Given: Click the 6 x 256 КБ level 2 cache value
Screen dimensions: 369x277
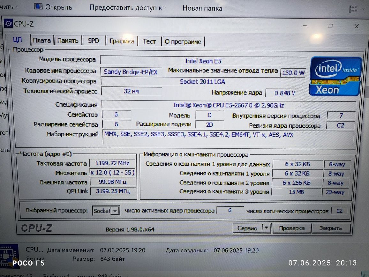Looking at the screenshot, I should coord(297,183).
